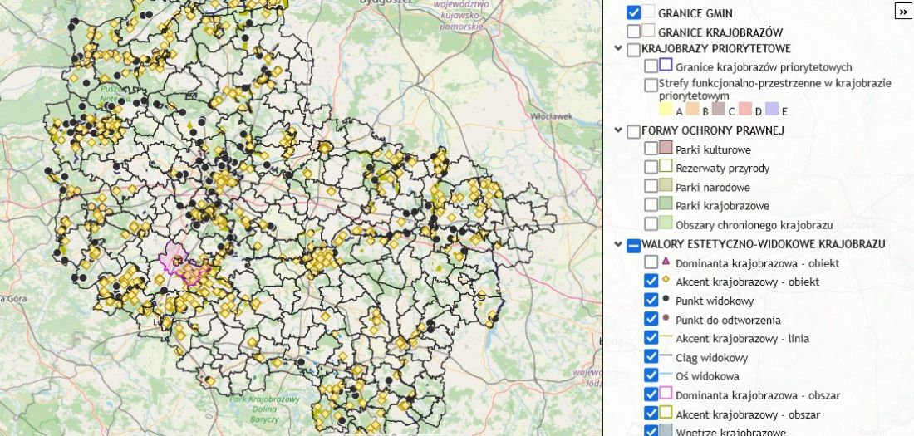914x436 pixels.
Task: Enable the Parki kulturowe checkbox
Action: click(x=651, y=148)
